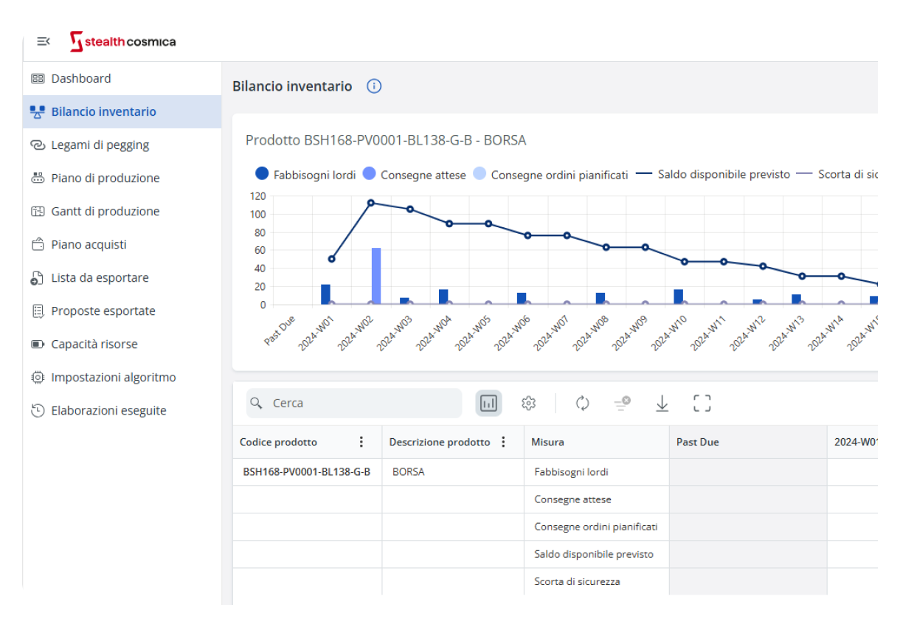This screenshot has height=627, width=900.
Task: Click the Consegne ordini pianificati color dot
Action: [480, 175]
